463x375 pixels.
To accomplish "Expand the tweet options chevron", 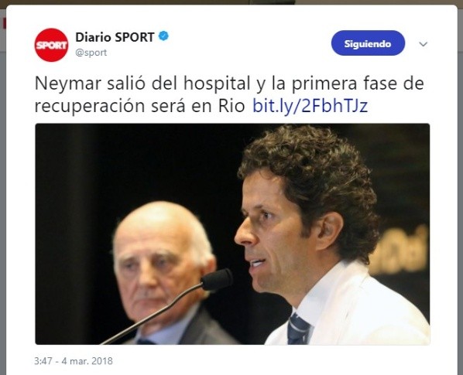I will click(x=424, y=44).
